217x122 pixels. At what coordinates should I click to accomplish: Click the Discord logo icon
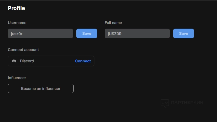coord(14,61)
